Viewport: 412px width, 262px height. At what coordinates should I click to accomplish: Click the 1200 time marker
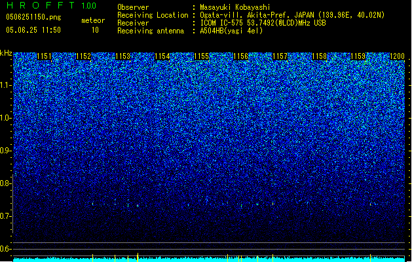coord(397,56)
